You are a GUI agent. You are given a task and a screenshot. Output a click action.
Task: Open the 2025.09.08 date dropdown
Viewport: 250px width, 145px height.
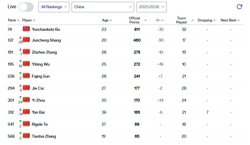[151, 7]
